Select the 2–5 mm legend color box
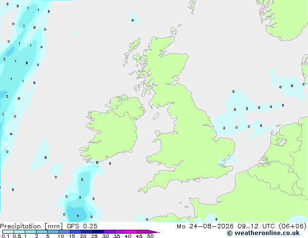Screen dimensions: 308x238 coord(42,232)
